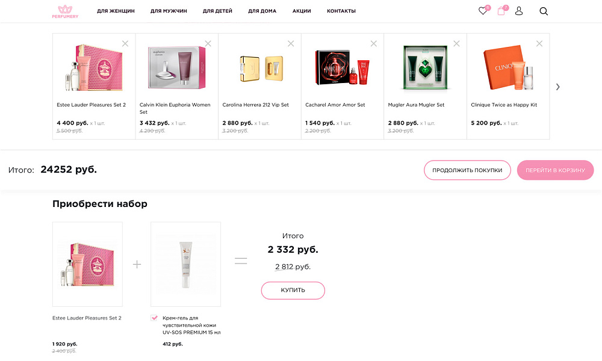
Task: Click ПЕРЕЙТИ В КОРЗИНУ button
Action: 555,170
